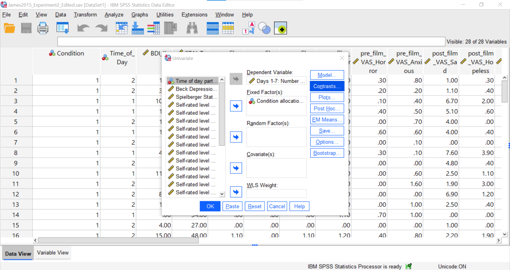
Task: Open the Analyze menu
Action: (114, 15)
